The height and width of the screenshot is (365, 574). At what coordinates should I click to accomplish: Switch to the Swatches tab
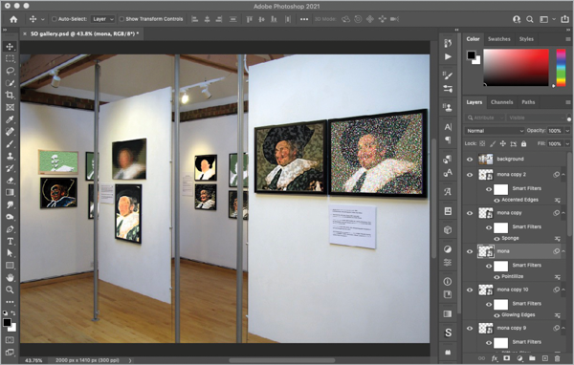pyautogui.click(x=499, y=39)
